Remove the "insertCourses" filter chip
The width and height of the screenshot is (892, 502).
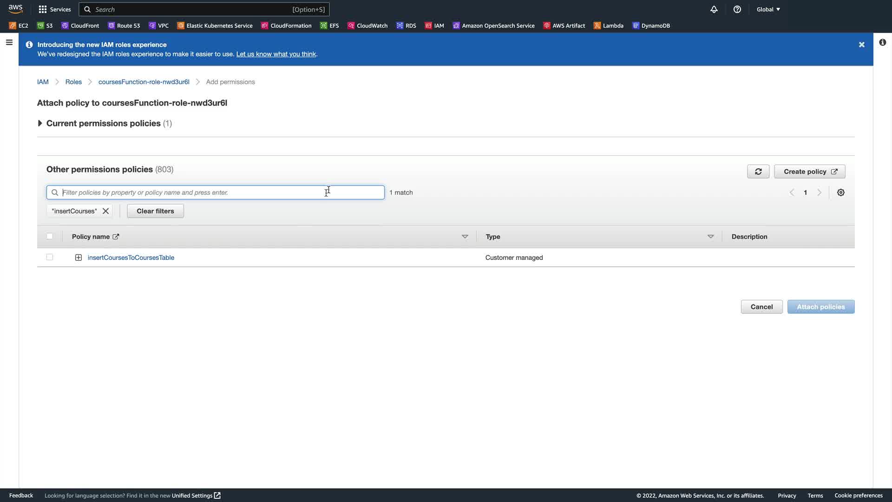tap(106, 211)
